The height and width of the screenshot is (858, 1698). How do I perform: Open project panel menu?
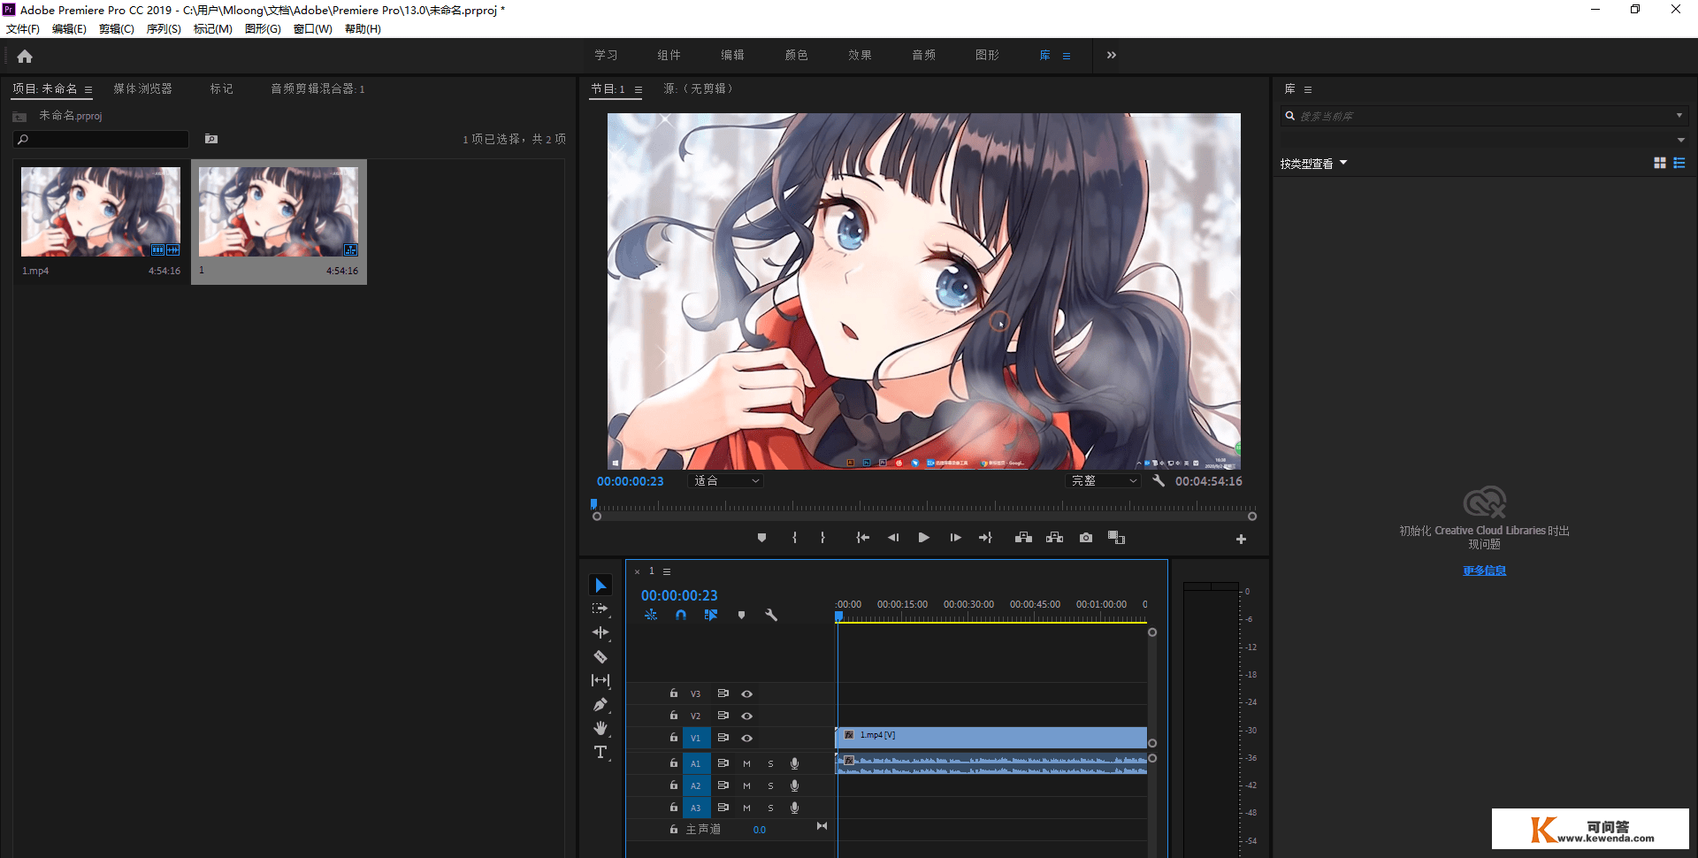click(x=88, y=89)
